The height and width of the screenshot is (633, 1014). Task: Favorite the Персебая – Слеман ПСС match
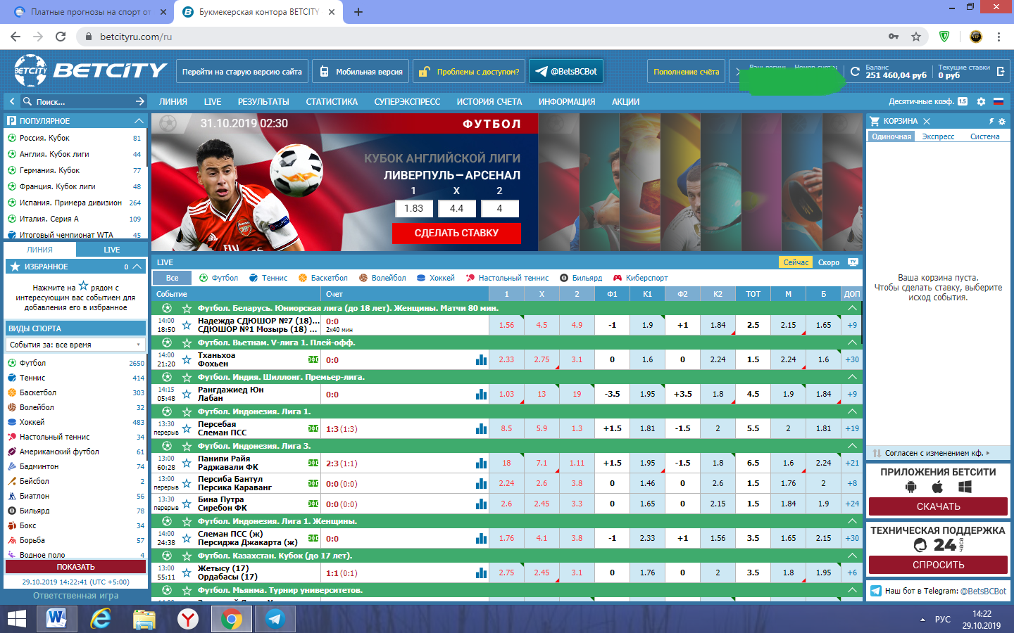point(187,428)
